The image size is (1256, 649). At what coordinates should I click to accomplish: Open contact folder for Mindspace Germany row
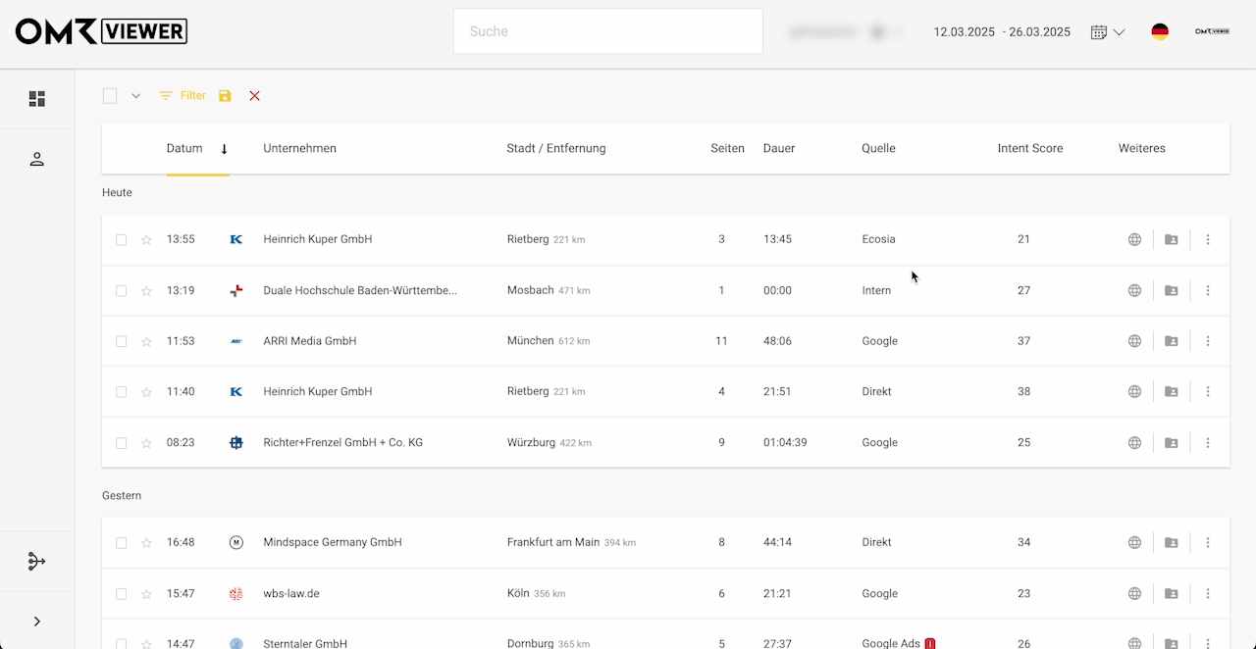[1171, 543]
